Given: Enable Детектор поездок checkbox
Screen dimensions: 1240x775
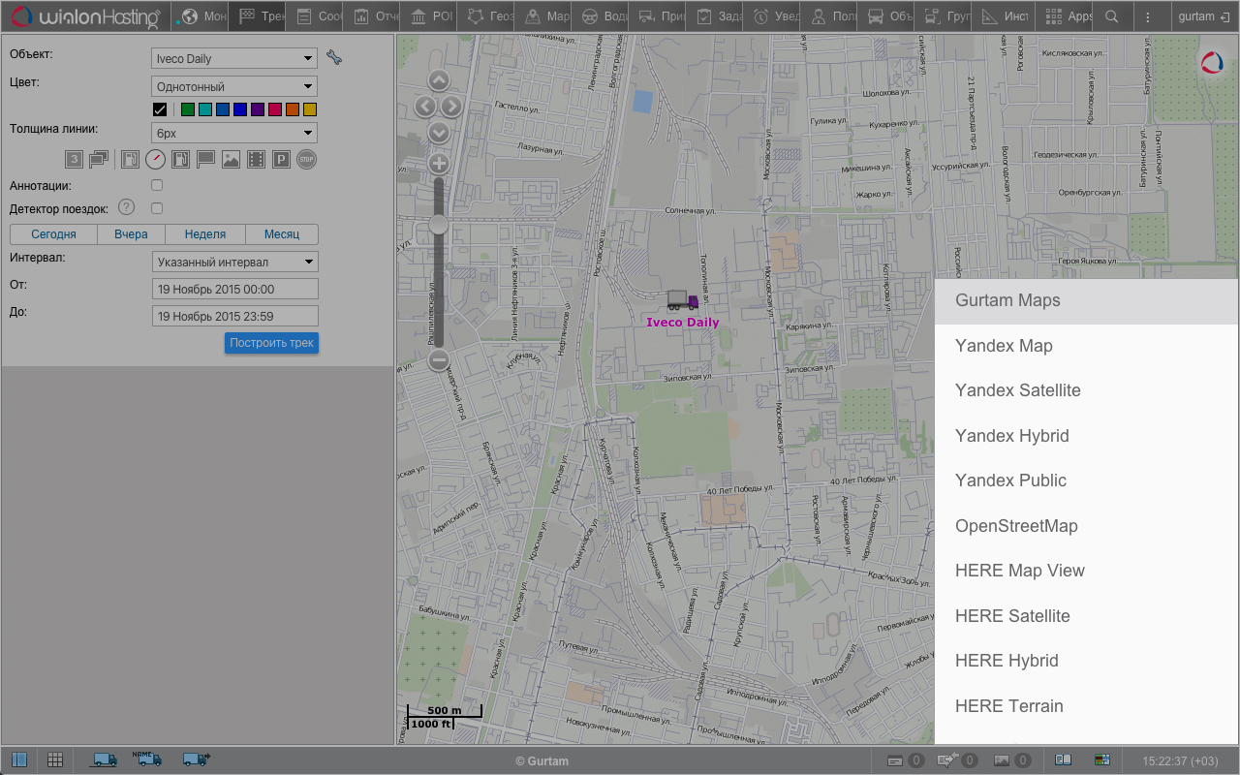Looking at the screenshot, I should point(157,208).
